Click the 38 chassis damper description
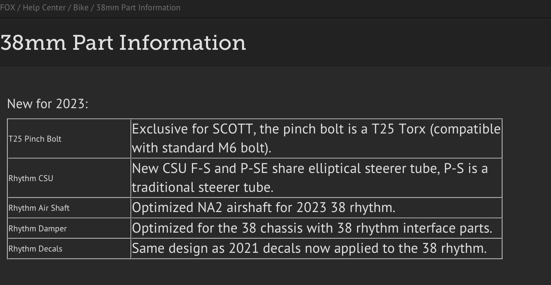The image size is (551, 285). pyautogui.click(x=312, y=228)
